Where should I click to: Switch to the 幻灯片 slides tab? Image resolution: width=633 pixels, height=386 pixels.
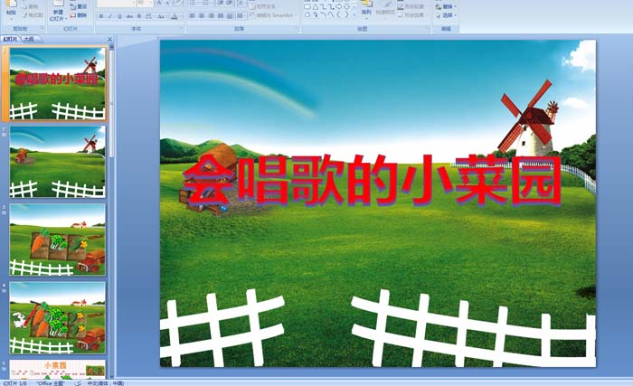coord(11,39)
